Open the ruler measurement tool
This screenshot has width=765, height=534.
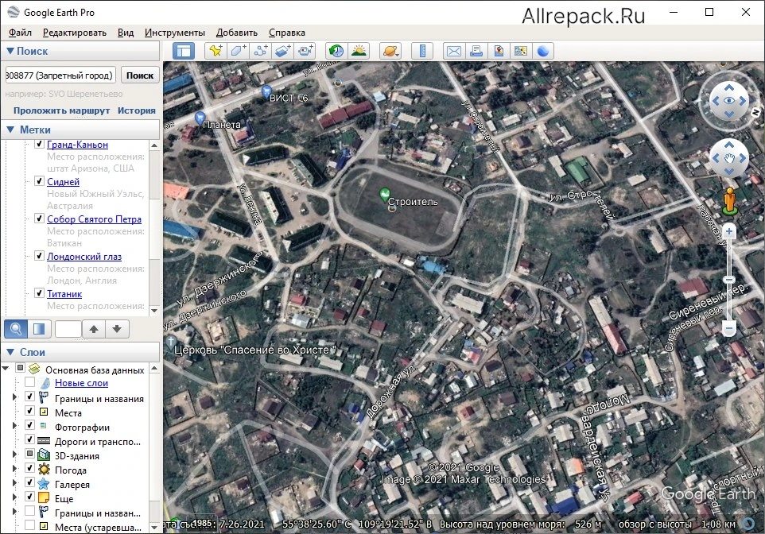(x=422, y=51)
